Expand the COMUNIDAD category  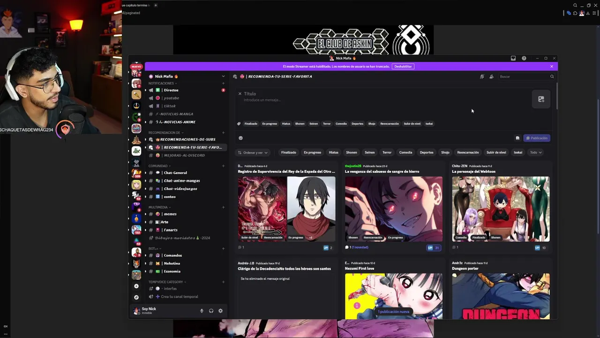coord(159,166)
